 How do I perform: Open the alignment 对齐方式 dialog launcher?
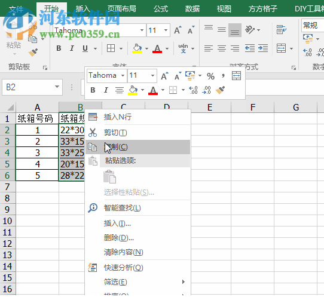coord(294,68)
